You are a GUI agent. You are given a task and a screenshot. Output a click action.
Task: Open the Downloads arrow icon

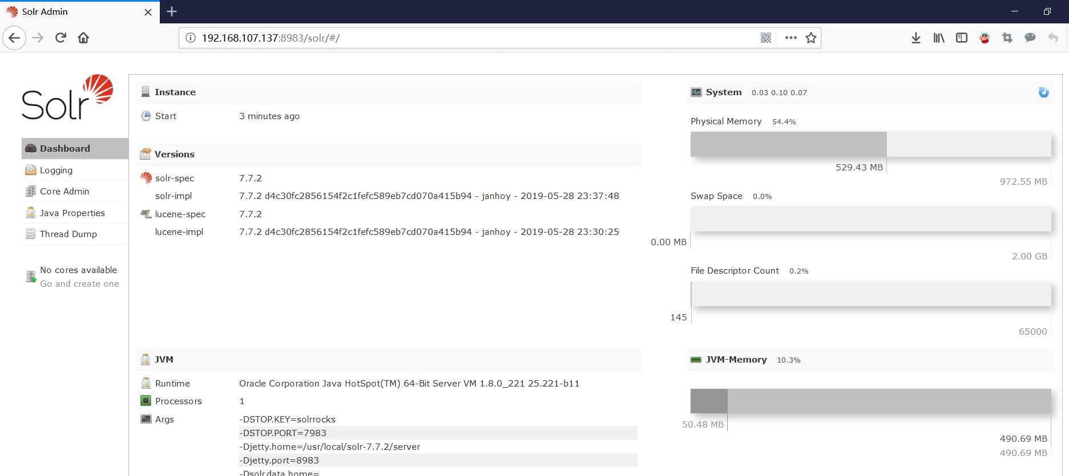tap(916, 38)
